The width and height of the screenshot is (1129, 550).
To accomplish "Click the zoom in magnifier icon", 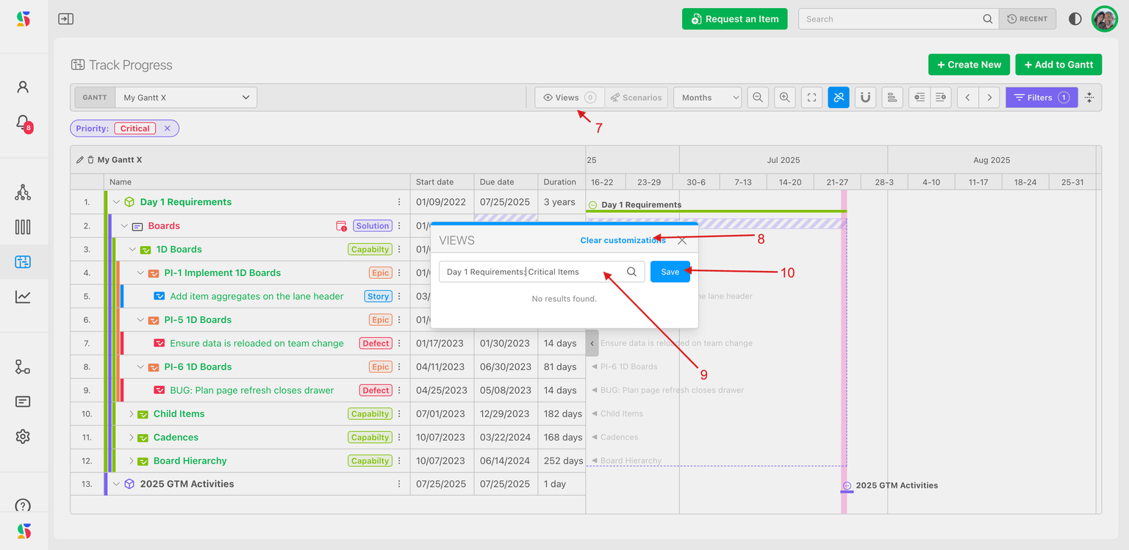I will click(785, 98).
